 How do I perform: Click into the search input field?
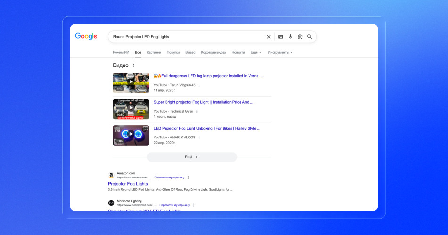click(184, 37)
